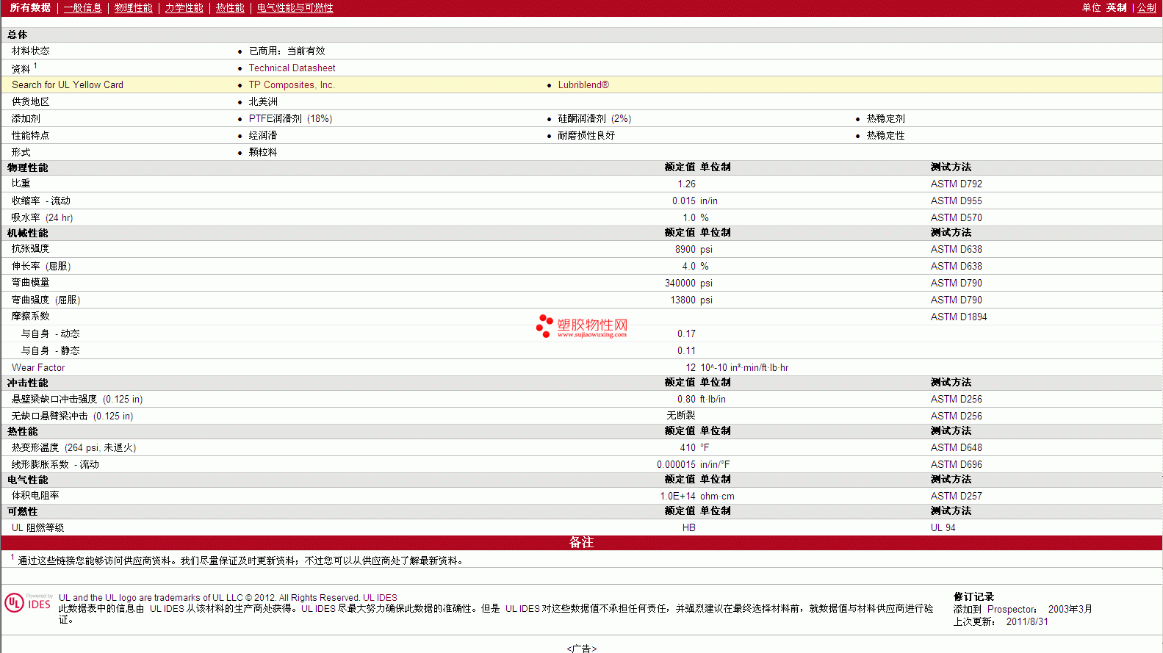
Task: Click the 抗张强度 value 8900
Action: click(685, 250)
